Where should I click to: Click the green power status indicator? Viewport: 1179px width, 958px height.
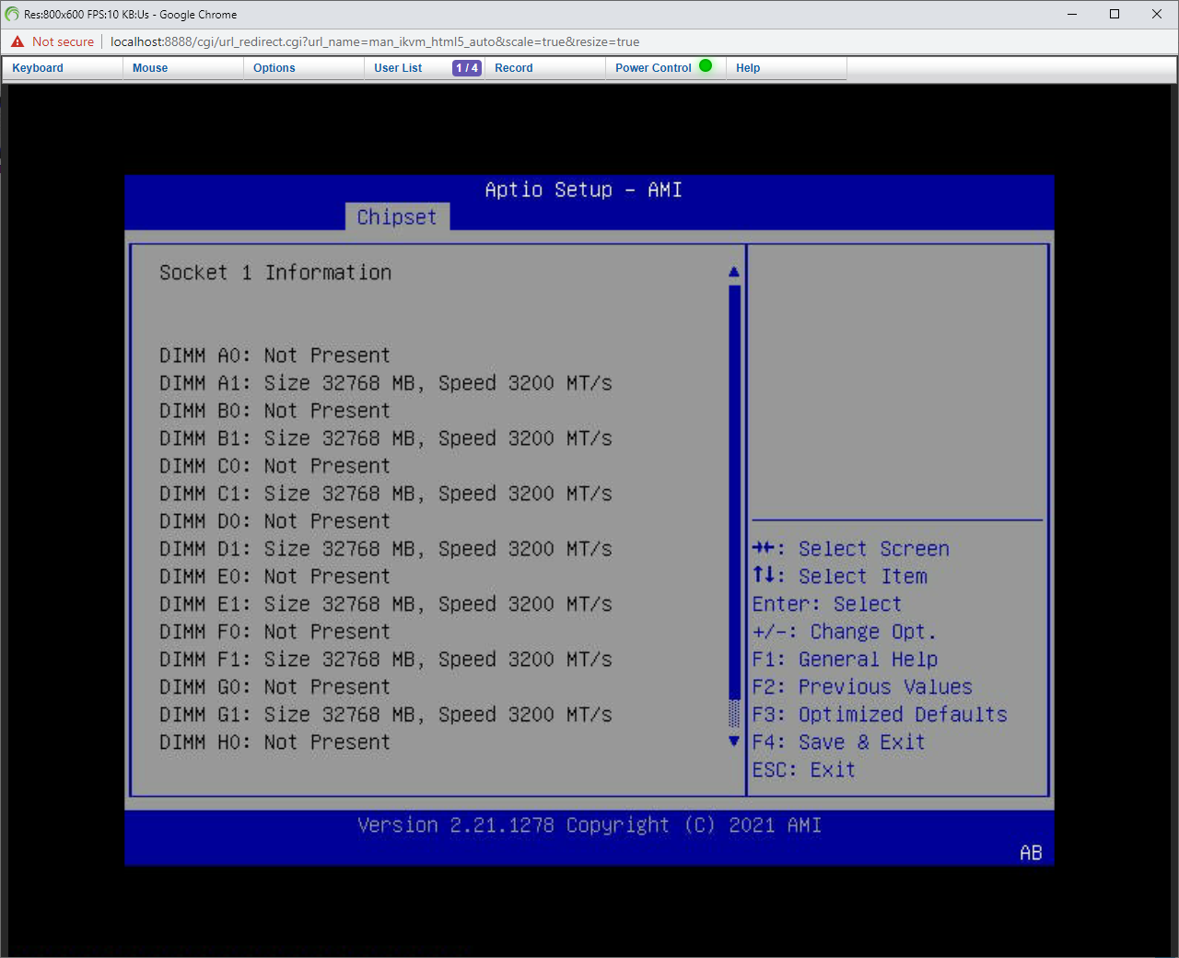click(706, 65)
